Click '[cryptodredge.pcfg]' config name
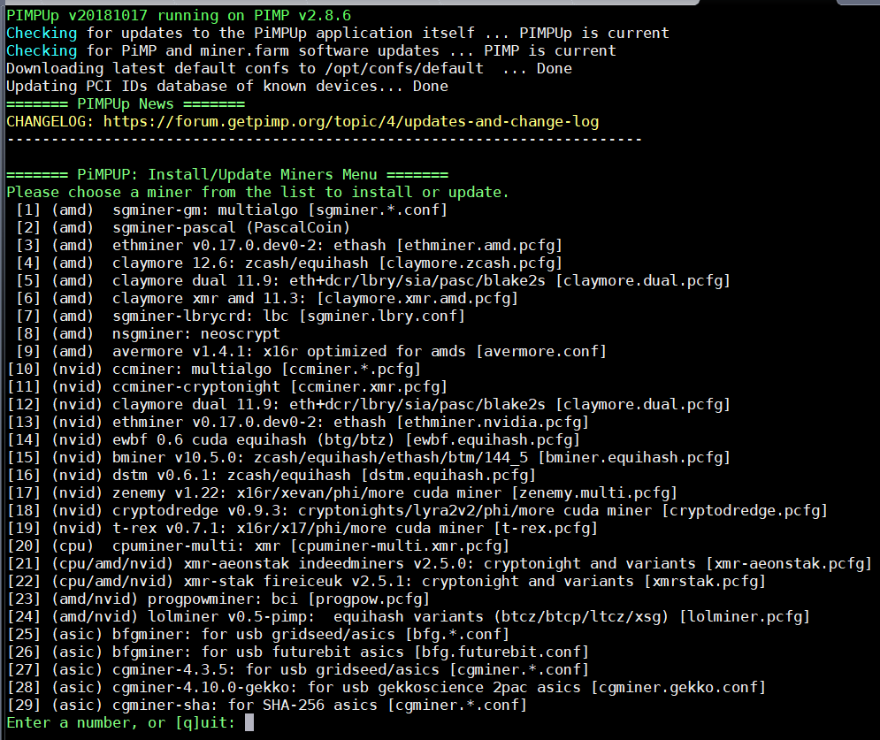 745,510
